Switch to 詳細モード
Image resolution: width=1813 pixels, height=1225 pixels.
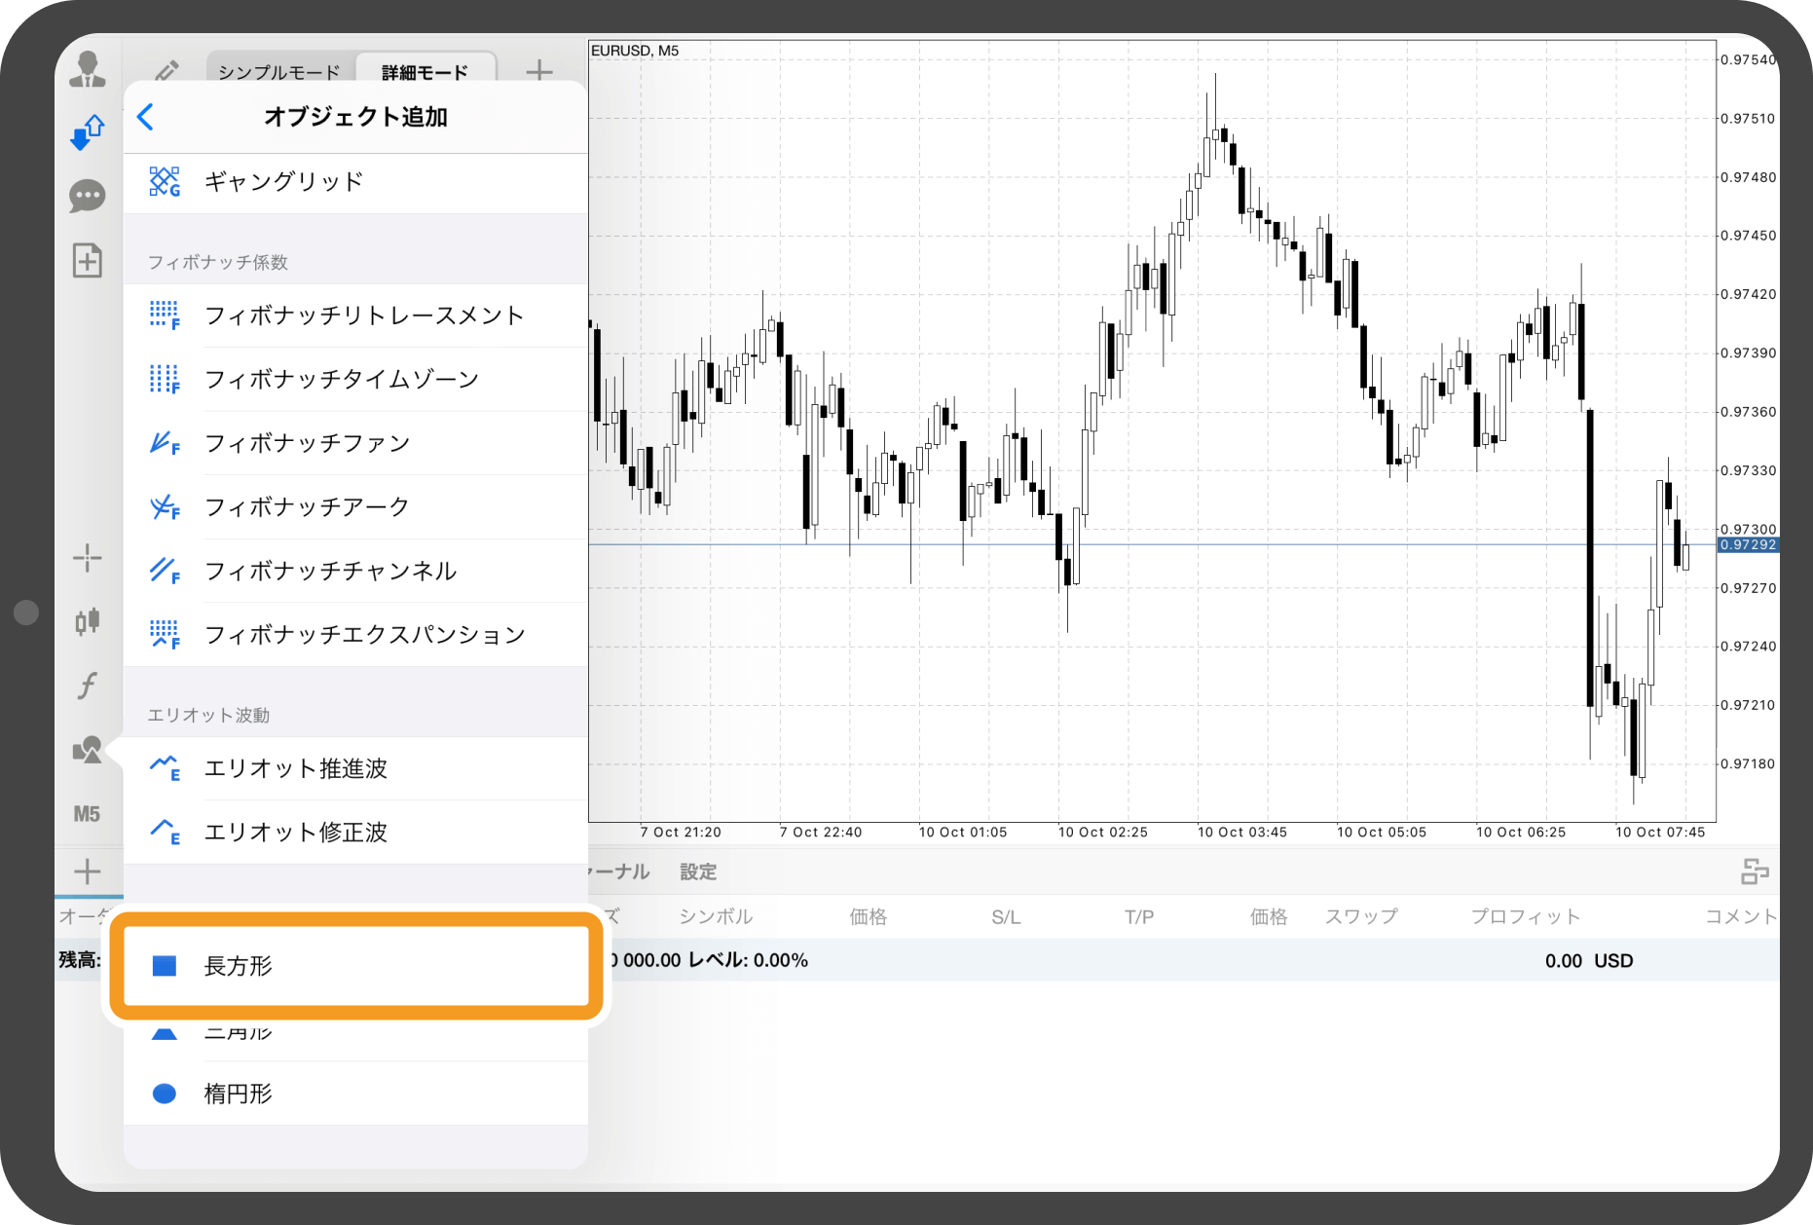425,72
